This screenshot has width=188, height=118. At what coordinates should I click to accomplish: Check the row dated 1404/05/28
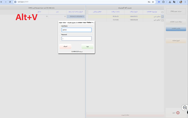tap(162, 20)
